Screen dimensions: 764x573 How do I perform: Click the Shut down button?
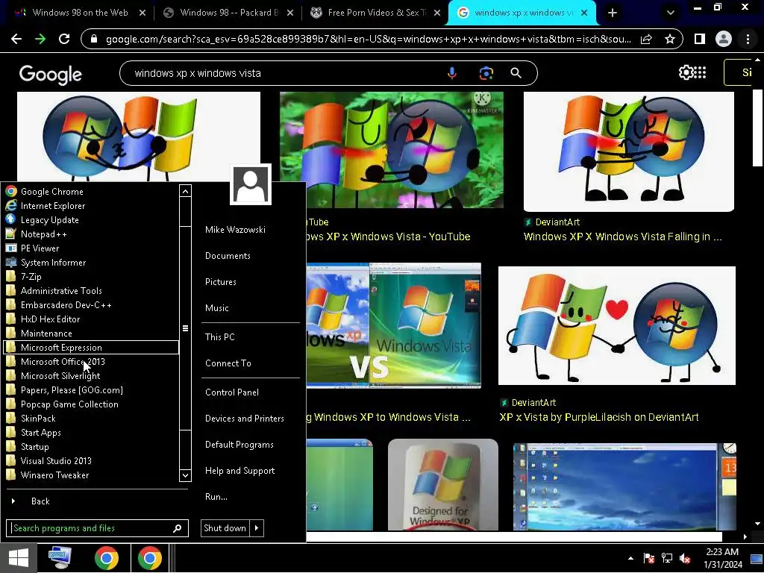(225, 528)
